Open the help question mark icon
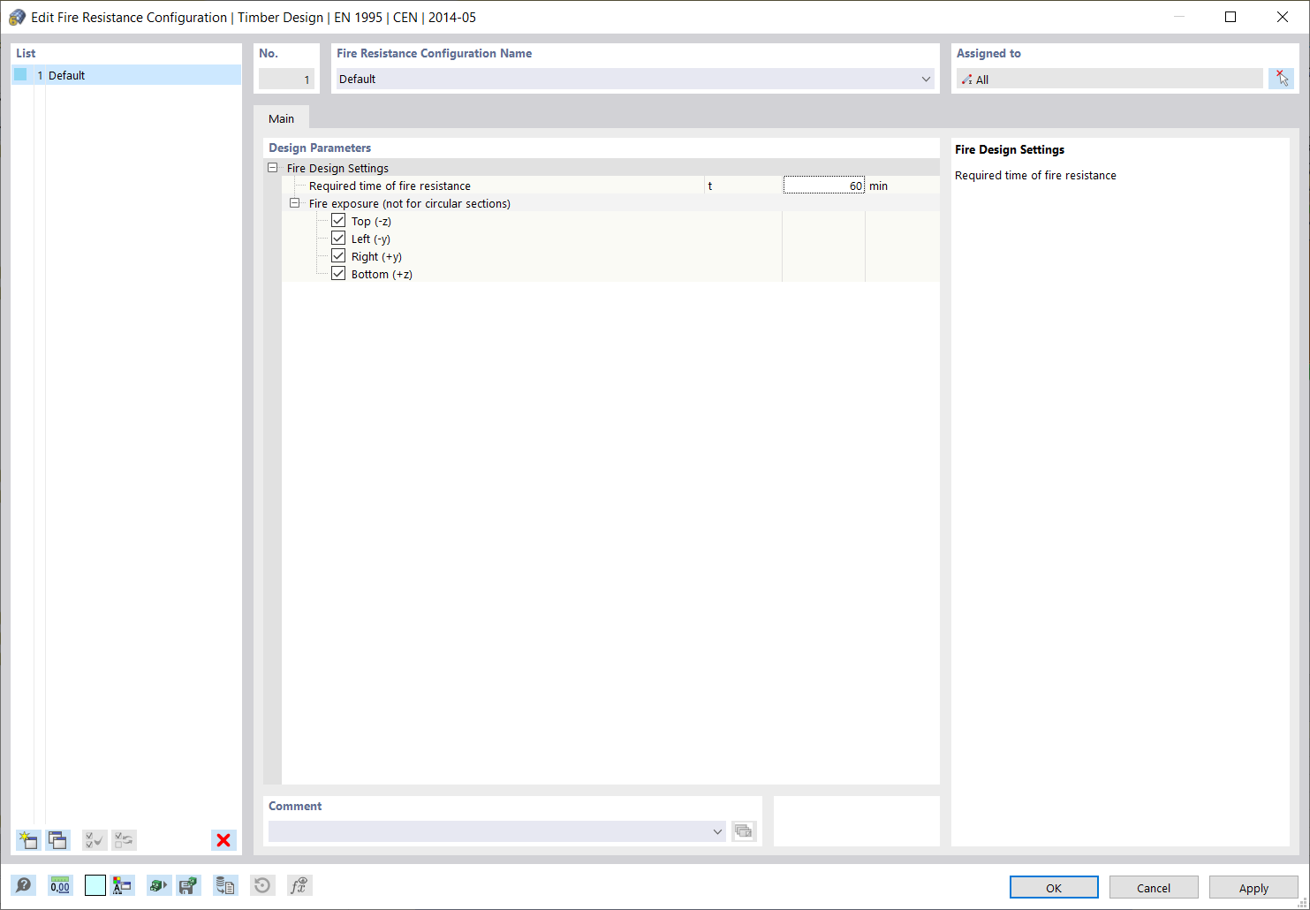This screenshot has height=910, width=1310. pyautogui.click(x=24, y=884)
